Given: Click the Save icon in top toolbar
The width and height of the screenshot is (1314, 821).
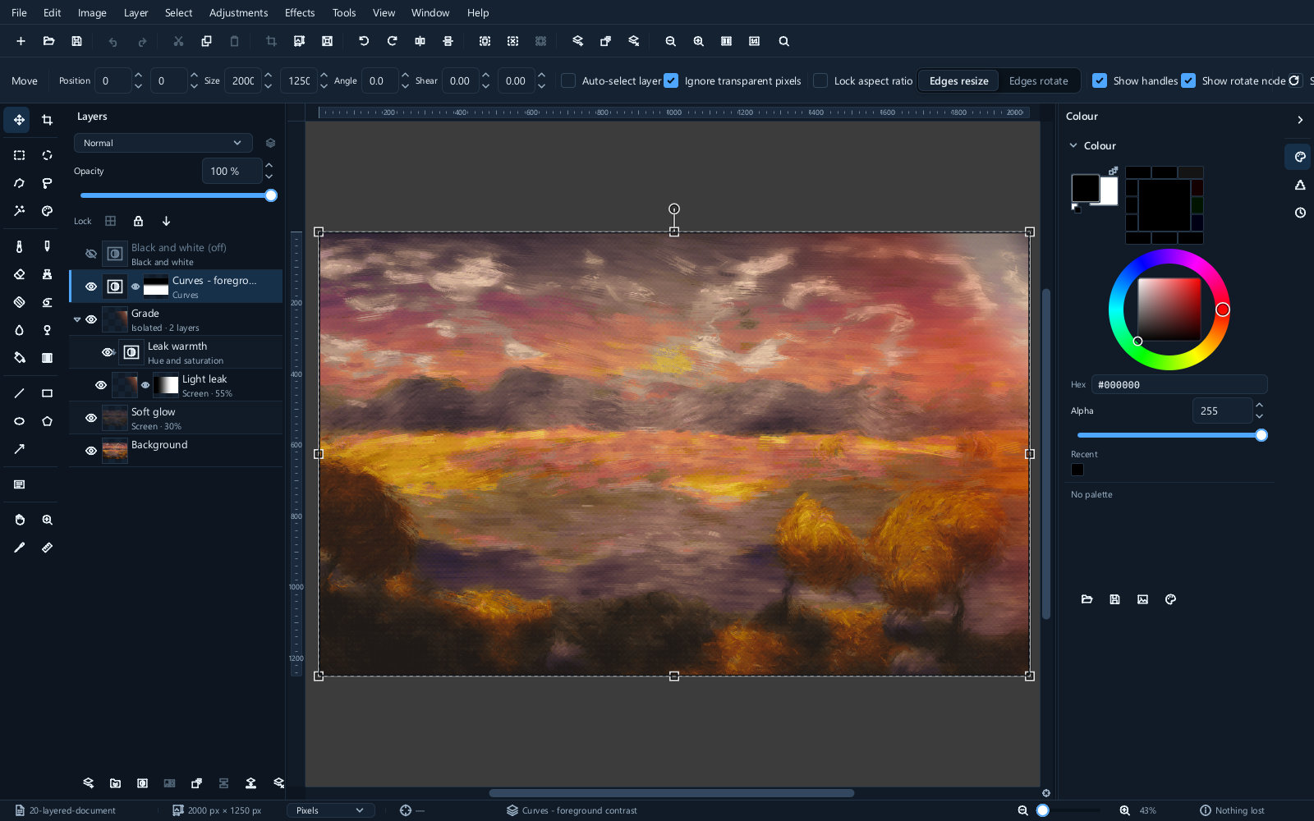Looking at the screenshot, I should (76, 41).
